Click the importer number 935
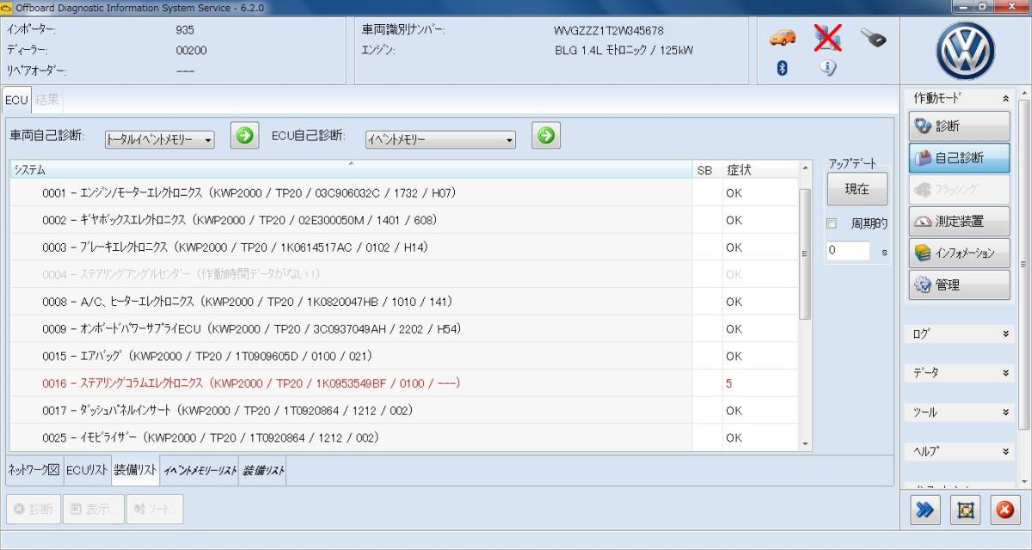 185,30
